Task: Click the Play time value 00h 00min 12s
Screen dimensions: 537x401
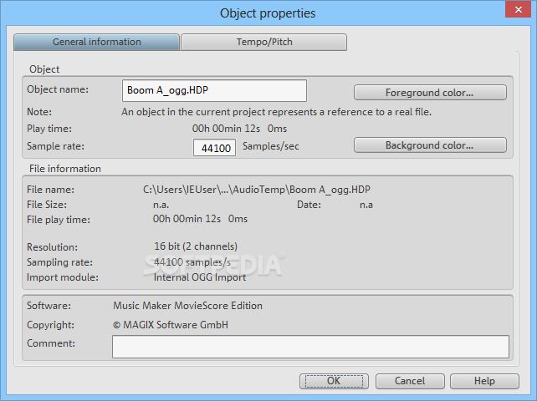Action: pos(239,129)
